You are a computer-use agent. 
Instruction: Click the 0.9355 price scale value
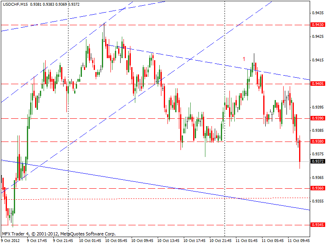point(318,201)
